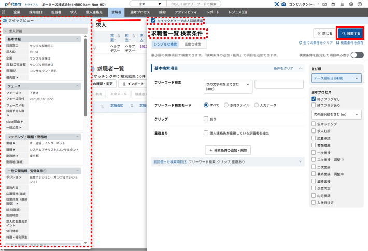Check the 仮マッチング checkbox
The width and height of the screenshot is (368, 251).
(x=314, y=124)
